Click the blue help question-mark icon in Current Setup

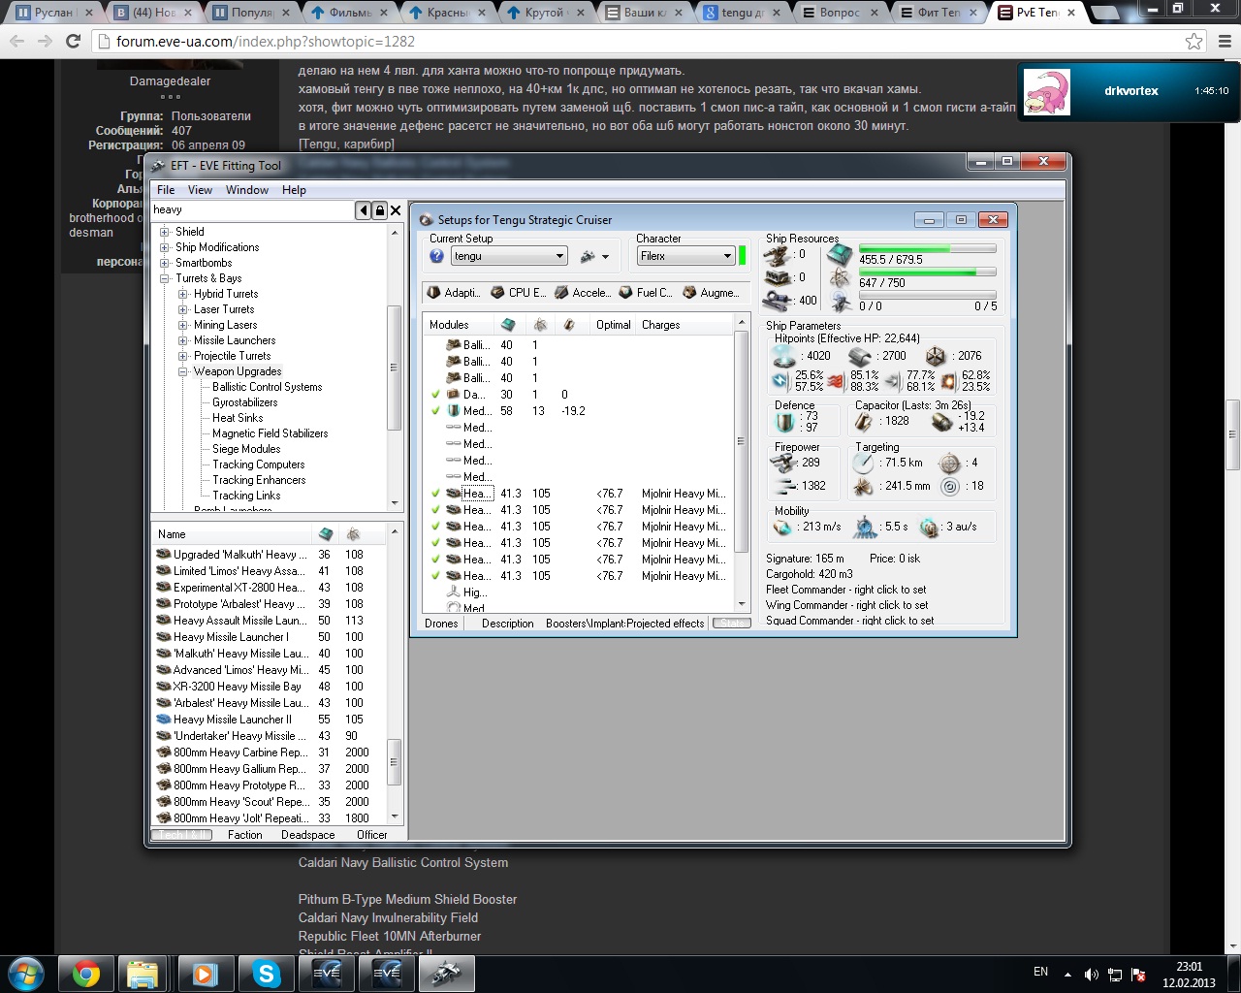click(x=436, y=256)
